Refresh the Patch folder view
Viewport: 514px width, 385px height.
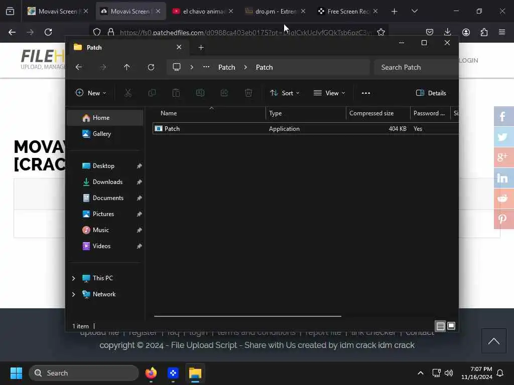pos(151,67)
